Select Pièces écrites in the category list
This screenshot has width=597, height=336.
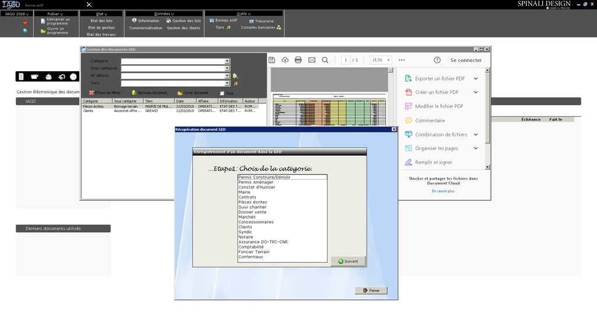[252, 202]
